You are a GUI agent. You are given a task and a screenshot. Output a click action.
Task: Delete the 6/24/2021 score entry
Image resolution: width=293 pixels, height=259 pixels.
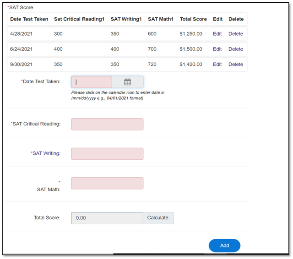click(236, 49)
